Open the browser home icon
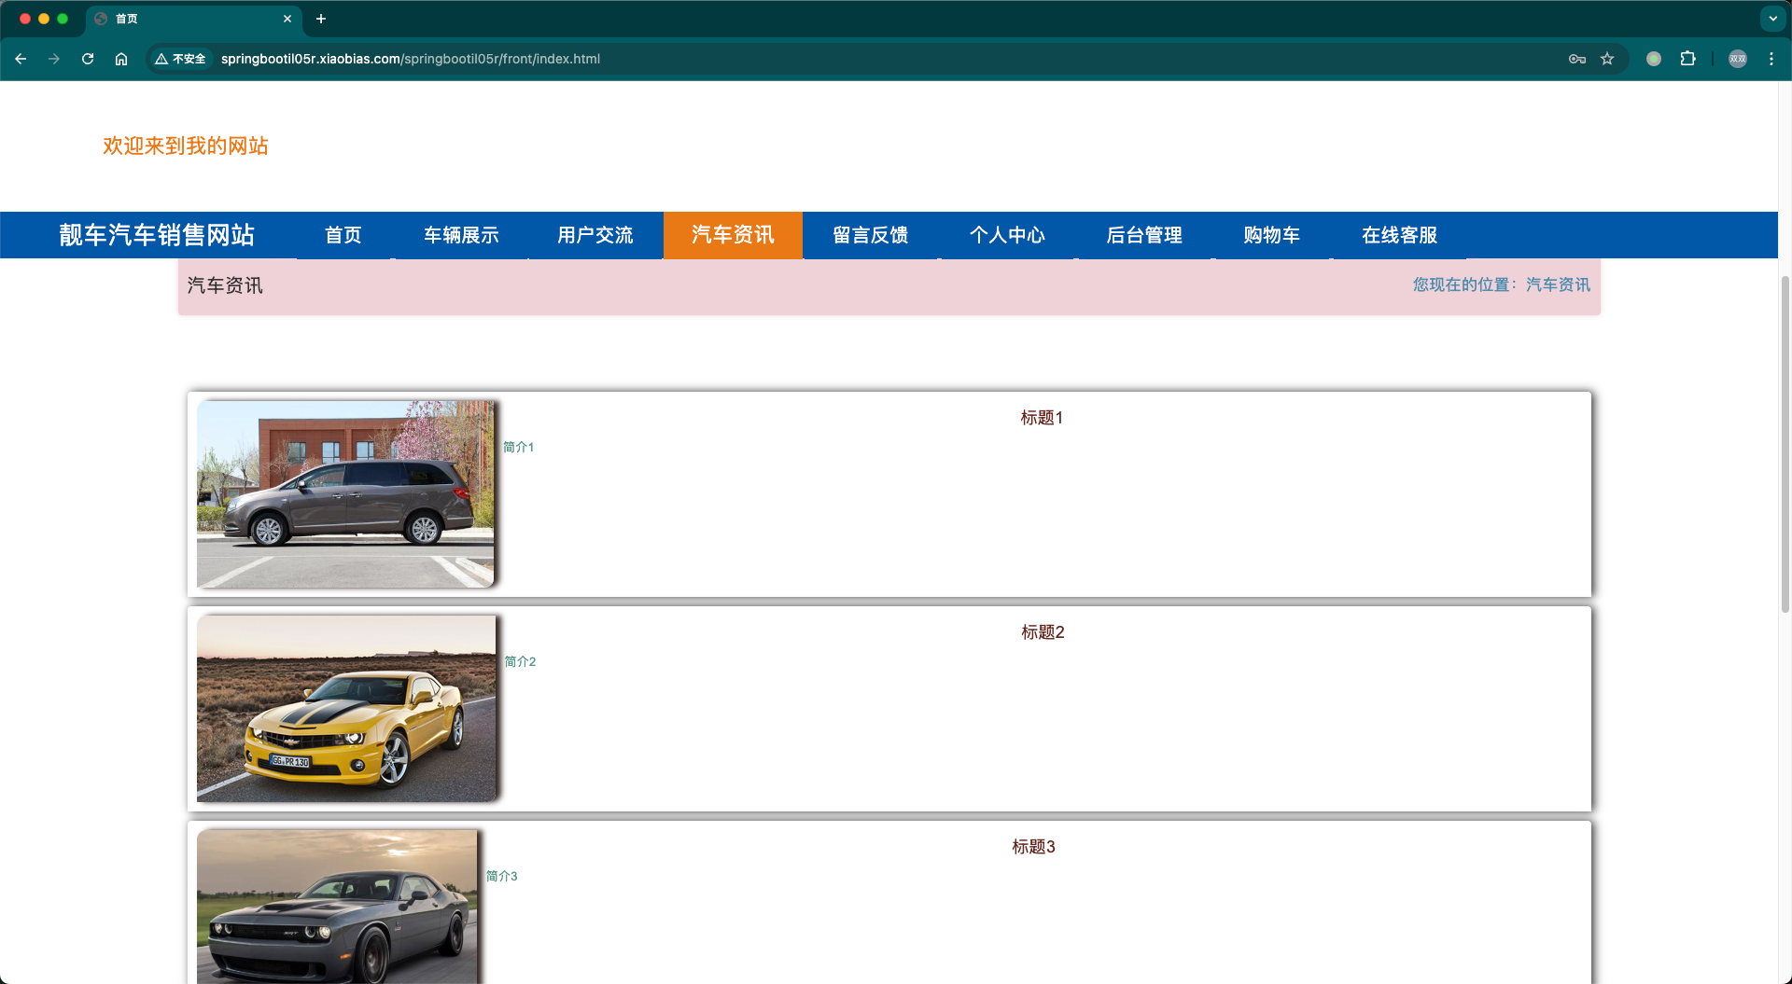This screenshot has height=984, width=1792. (x=121, y=59)
